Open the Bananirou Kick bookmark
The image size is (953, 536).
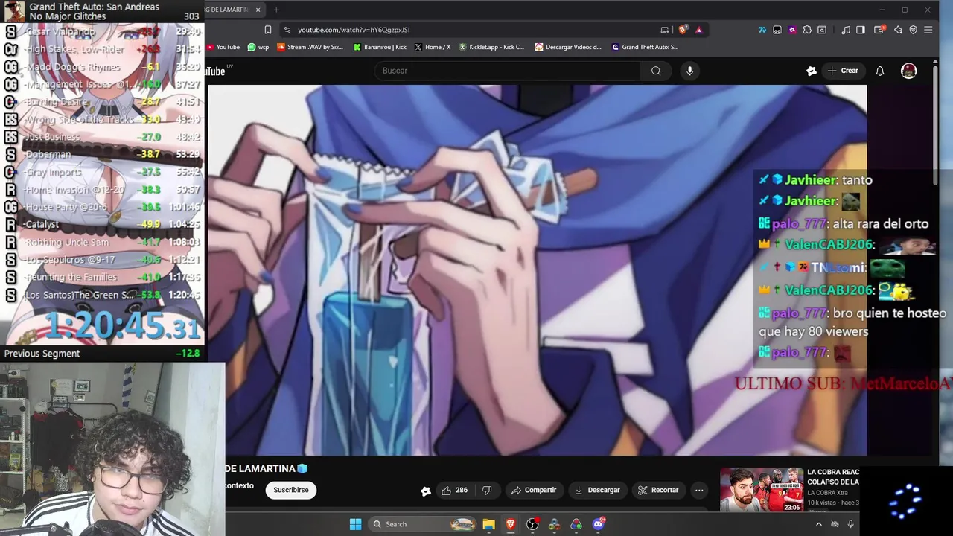pyautogui.click(x=380, y=47)
